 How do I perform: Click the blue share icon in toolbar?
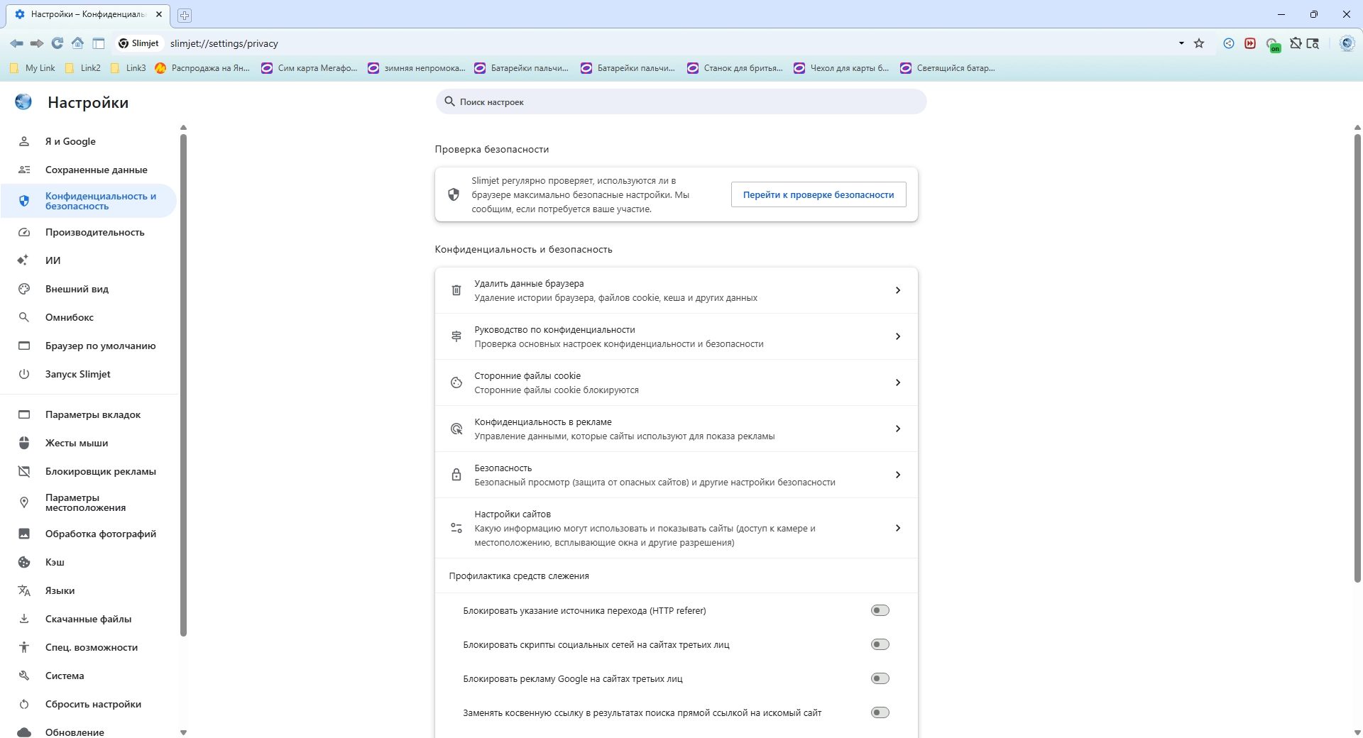tap(1229, 43)
